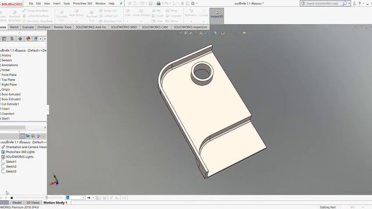Open the Tools menu

pyautogui.click(x=67, y=3)
